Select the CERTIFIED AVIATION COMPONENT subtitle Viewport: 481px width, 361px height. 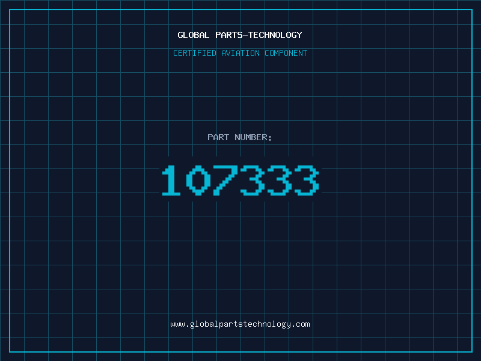coord(240,53)
